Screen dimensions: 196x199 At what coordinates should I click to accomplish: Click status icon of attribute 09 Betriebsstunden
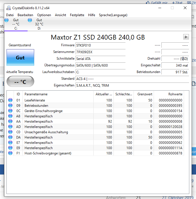click(x=10, y=105)
